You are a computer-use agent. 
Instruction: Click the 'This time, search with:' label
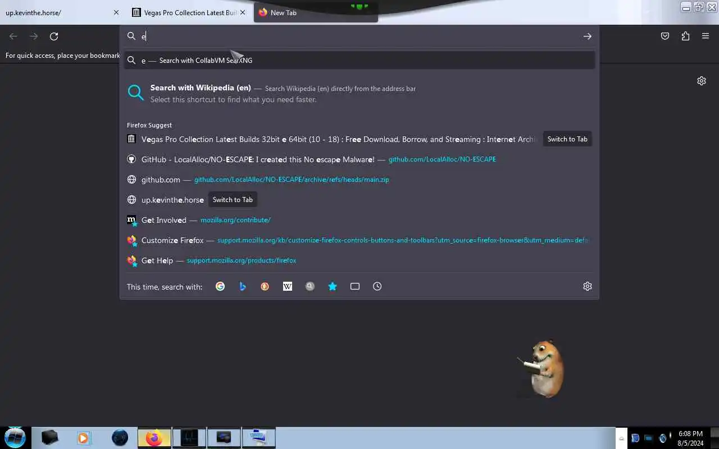pyautogui.click(x=165, y=287)
